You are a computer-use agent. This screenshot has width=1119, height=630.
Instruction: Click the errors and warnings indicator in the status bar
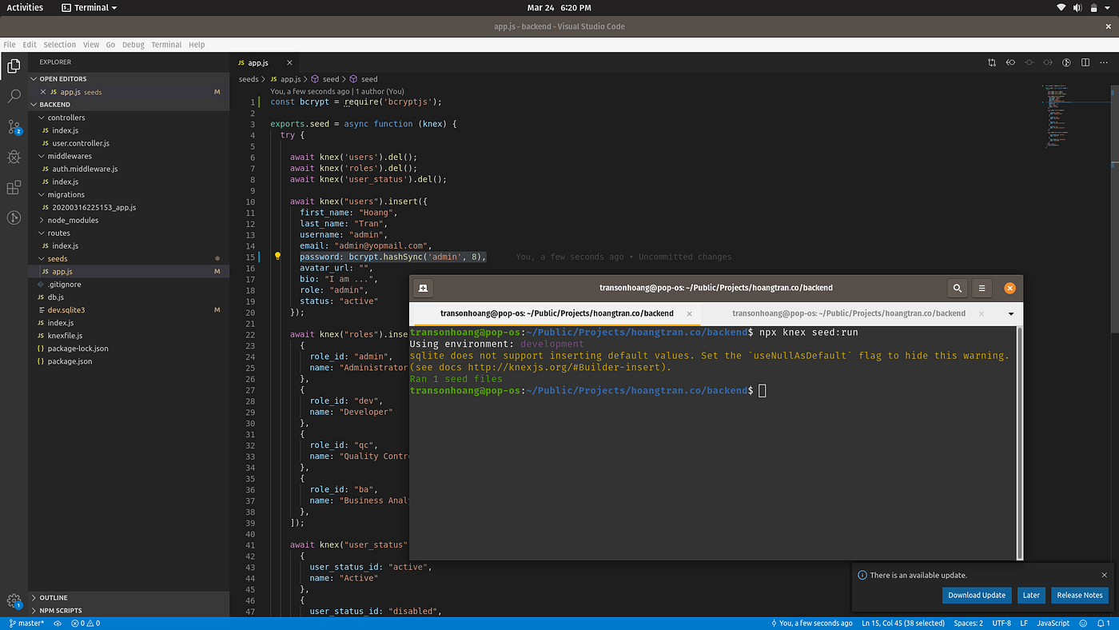click(x=83, y=623)
